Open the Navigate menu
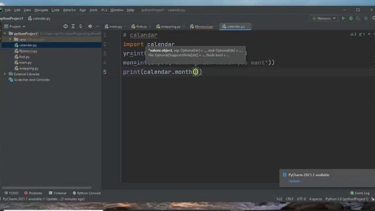This screenshot has height=211, width=375. coord(41,10)
